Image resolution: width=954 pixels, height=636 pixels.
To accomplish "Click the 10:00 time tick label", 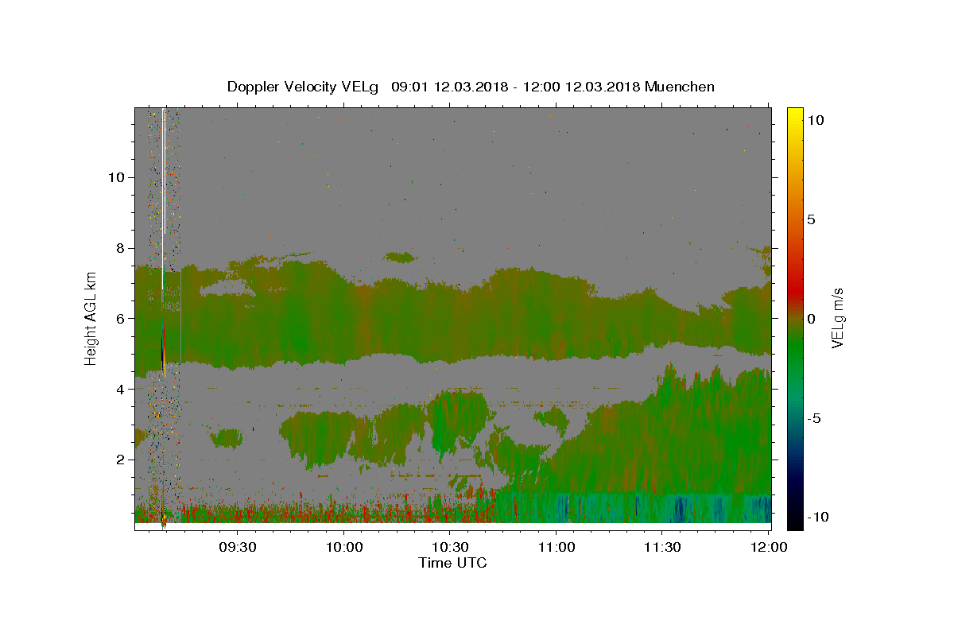I will [343, 548].
